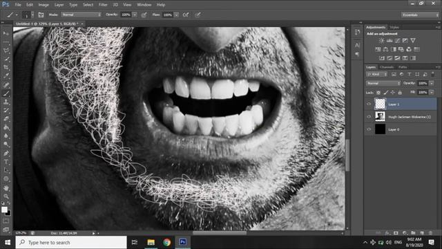
Task: Add a Brightness/Contrast adjustment
Action: point(381,41)
